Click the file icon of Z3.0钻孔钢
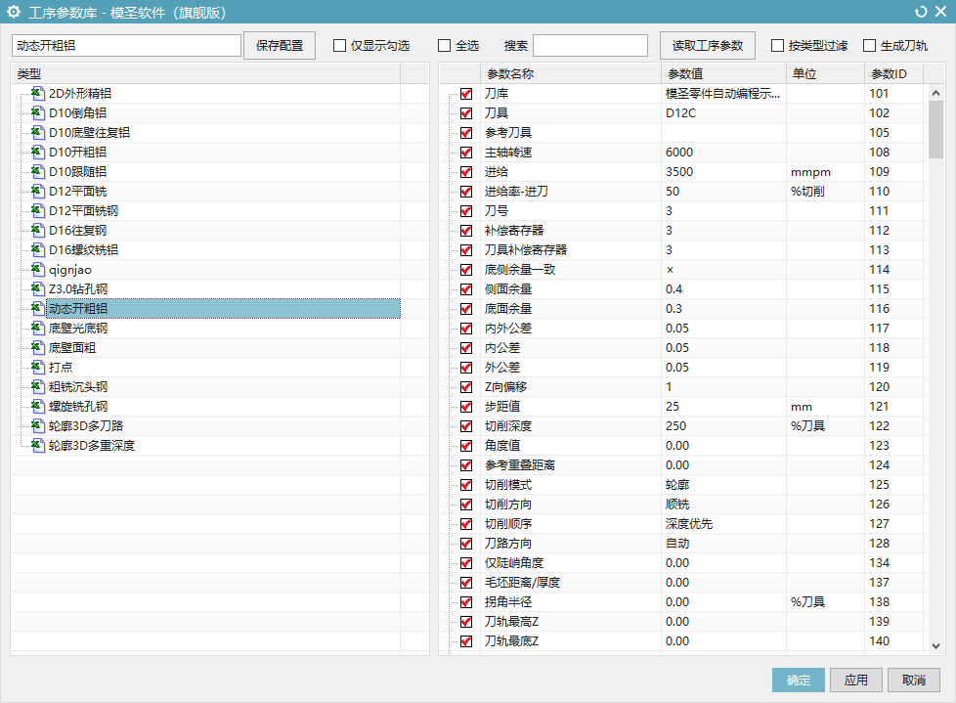 (x=38, y=288)
